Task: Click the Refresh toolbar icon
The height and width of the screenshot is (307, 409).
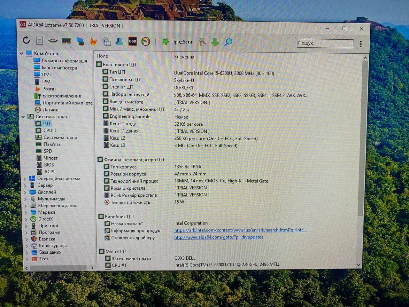Action: point(26,40)
